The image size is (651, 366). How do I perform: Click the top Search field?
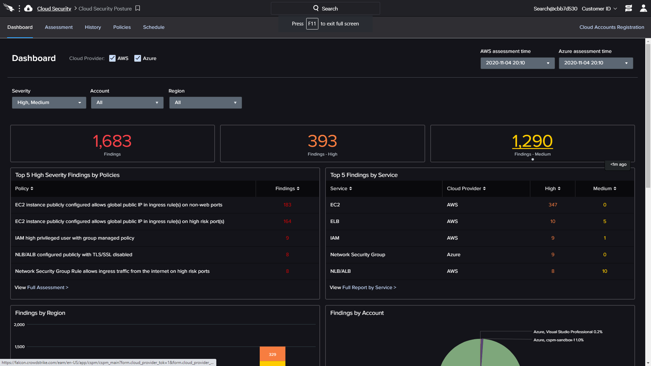pos(325,8)
